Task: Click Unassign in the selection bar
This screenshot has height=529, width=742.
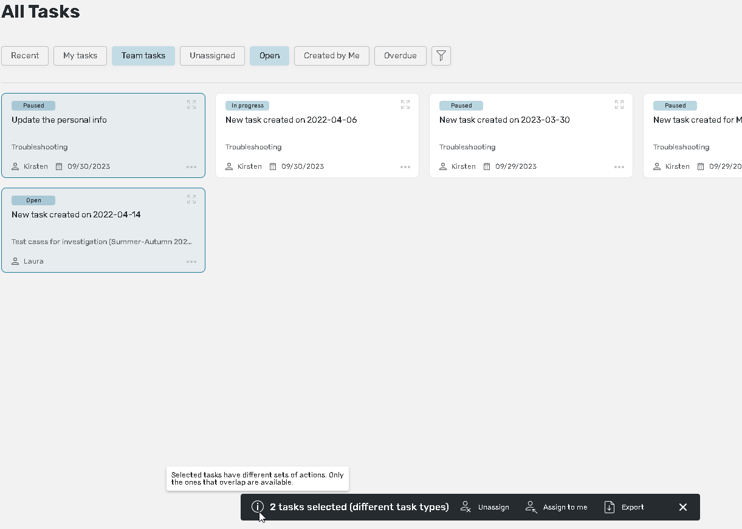Action: tap(485, 507)
